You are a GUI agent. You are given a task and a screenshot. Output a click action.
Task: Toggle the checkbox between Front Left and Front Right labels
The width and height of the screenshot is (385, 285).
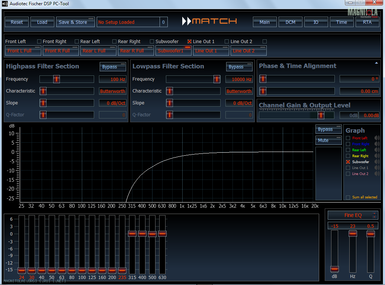[39, 42]
